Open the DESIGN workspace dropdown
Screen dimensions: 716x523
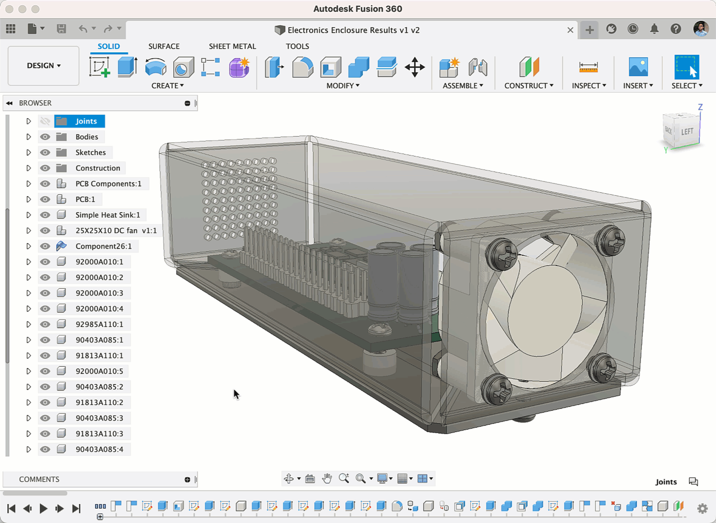pyautogui.click(x=44, y=66)
